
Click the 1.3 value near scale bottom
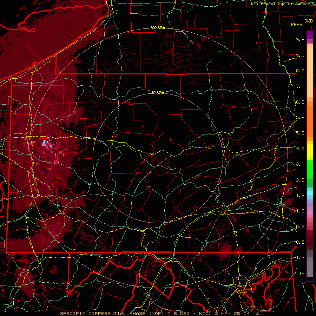[x=299, y=258]
